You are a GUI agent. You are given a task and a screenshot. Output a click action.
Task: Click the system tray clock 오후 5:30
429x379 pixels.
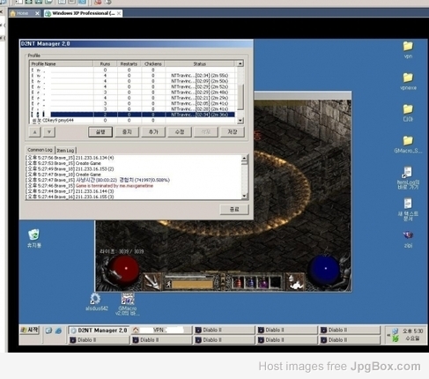(413, 331)
